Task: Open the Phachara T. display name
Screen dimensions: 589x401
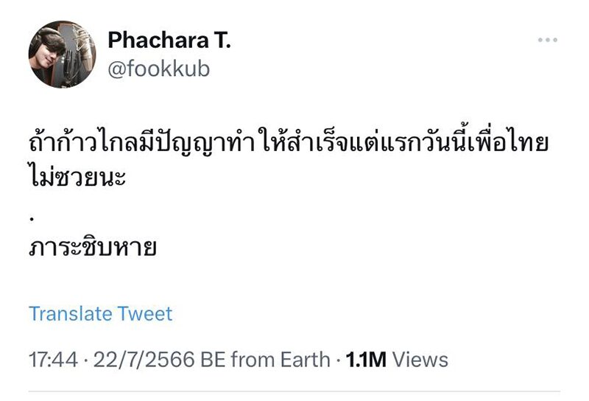Action: pyautogui.click(x=169, y=40)
